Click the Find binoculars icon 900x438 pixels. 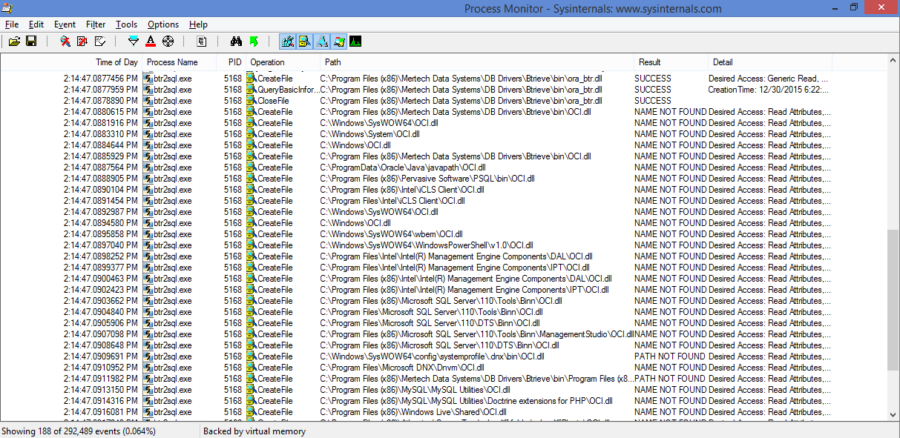[236, 42]
